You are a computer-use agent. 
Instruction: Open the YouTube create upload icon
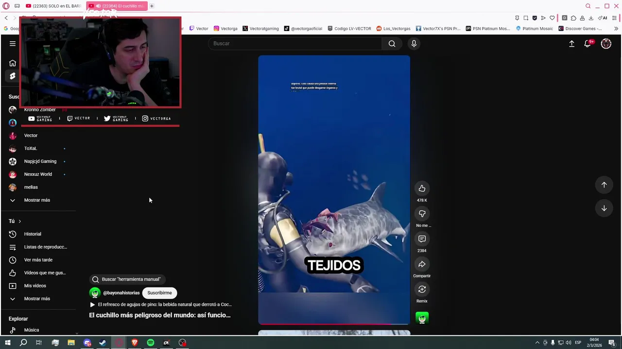[572, 44]
